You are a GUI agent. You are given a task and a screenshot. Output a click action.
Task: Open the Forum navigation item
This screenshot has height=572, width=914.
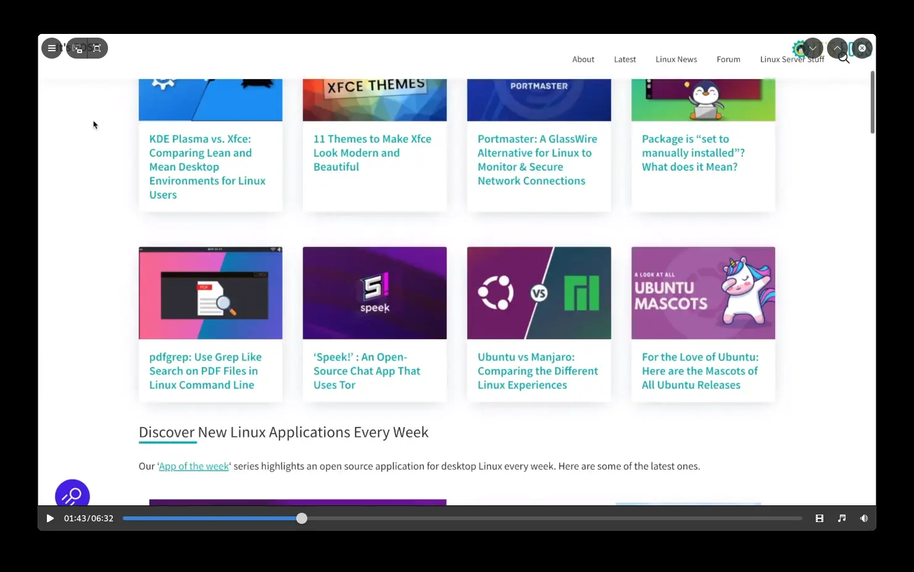[x=728, y=59]
